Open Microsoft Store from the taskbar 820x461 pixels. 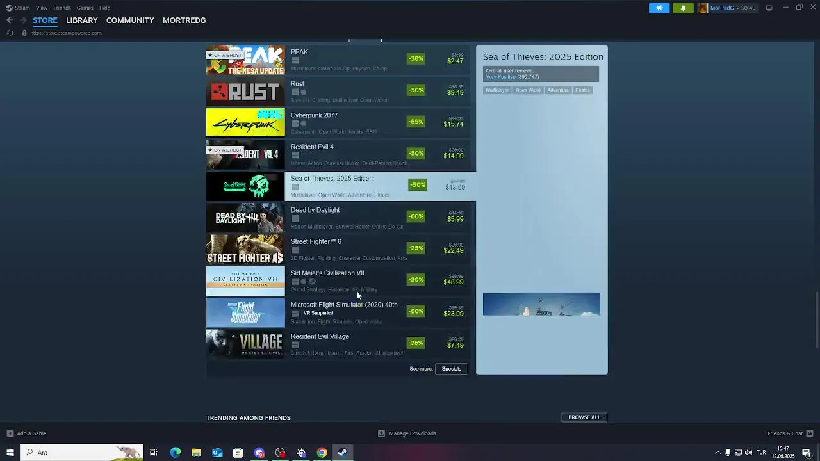pos(238,453)
